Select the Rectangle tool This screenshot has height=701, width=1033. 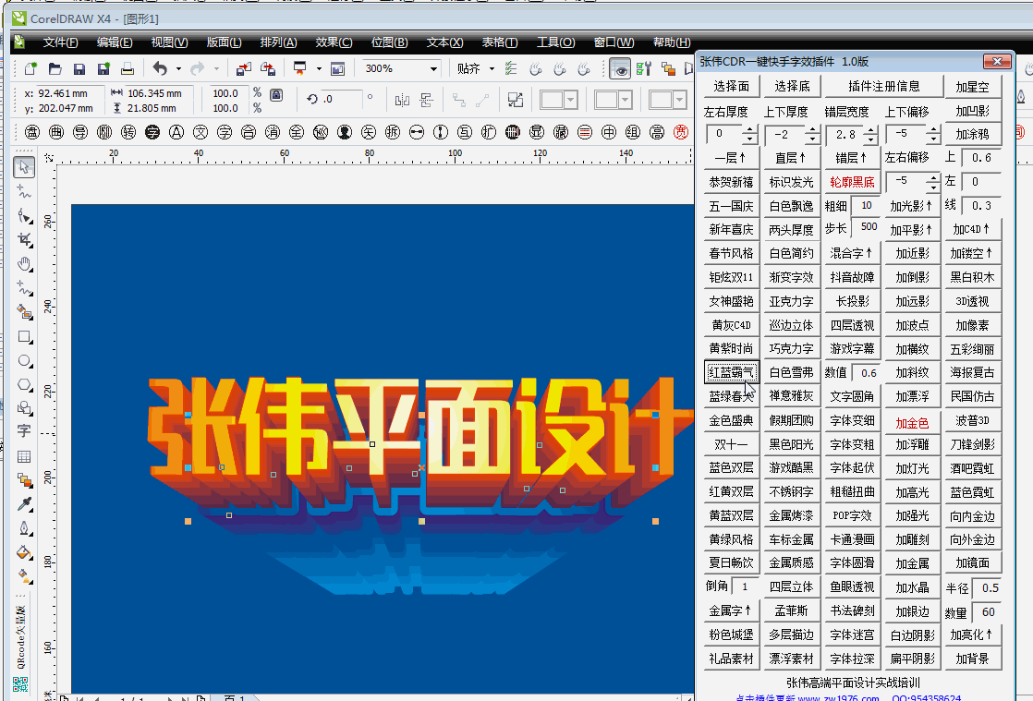[24, 337]
